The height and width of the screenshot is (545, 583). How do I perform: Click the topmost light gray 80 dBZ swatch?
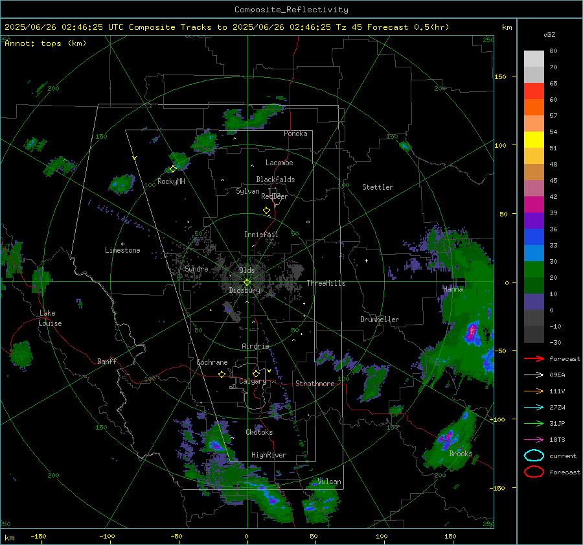(534, 59)
